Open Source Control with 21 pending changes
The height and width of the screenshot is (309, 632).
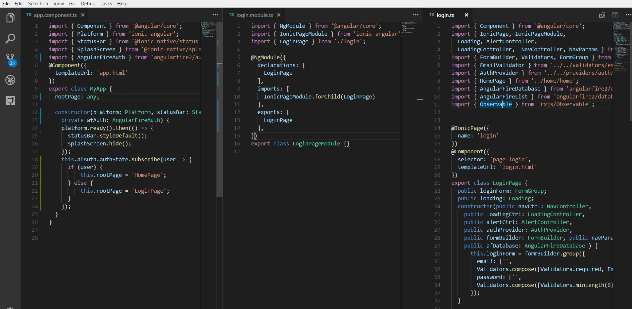click(11, 60)
